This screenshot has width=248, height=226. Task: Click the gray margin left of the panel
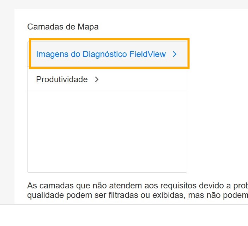[7, 105]
